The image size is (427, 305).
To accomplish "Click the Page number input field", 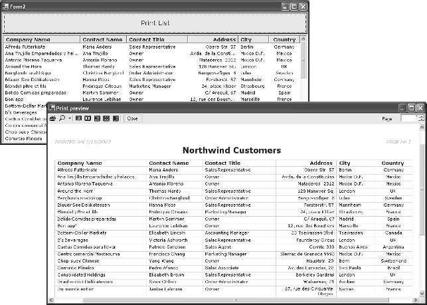I will 410,118.
